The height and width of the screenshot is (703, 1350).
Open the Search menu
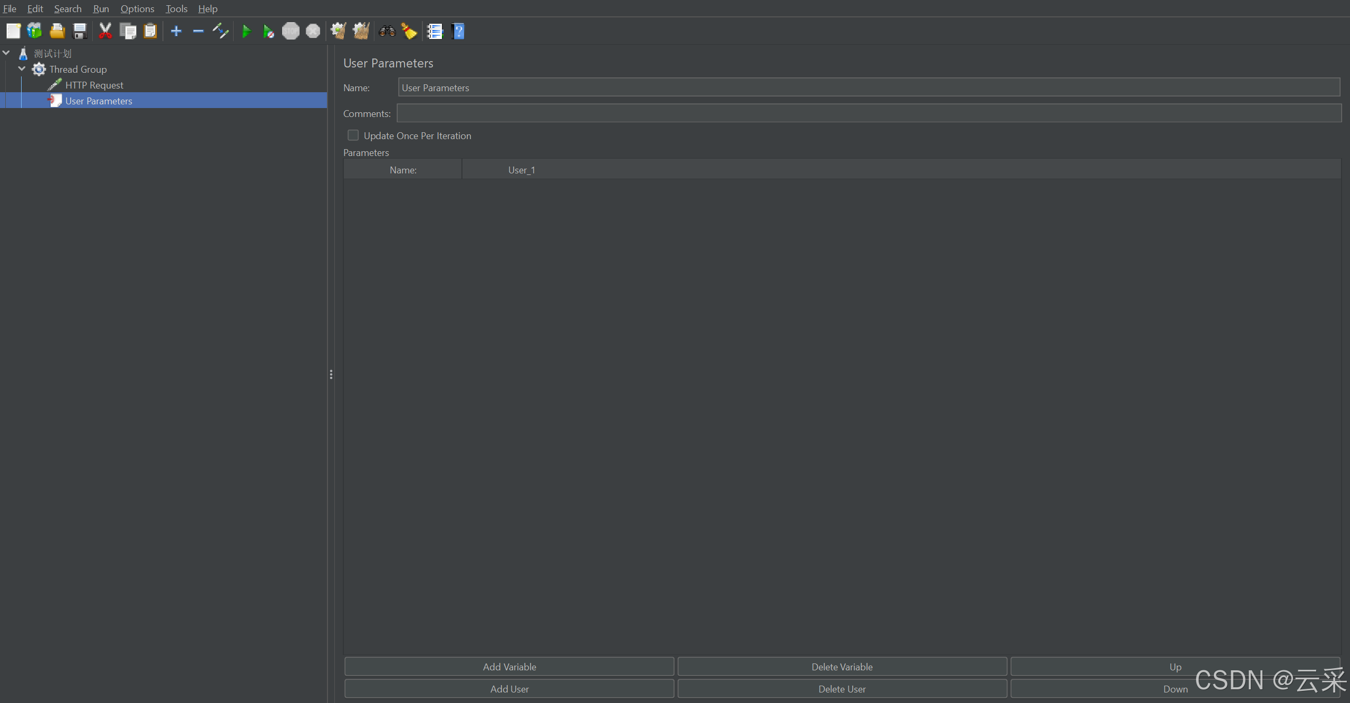pos(67,8)
